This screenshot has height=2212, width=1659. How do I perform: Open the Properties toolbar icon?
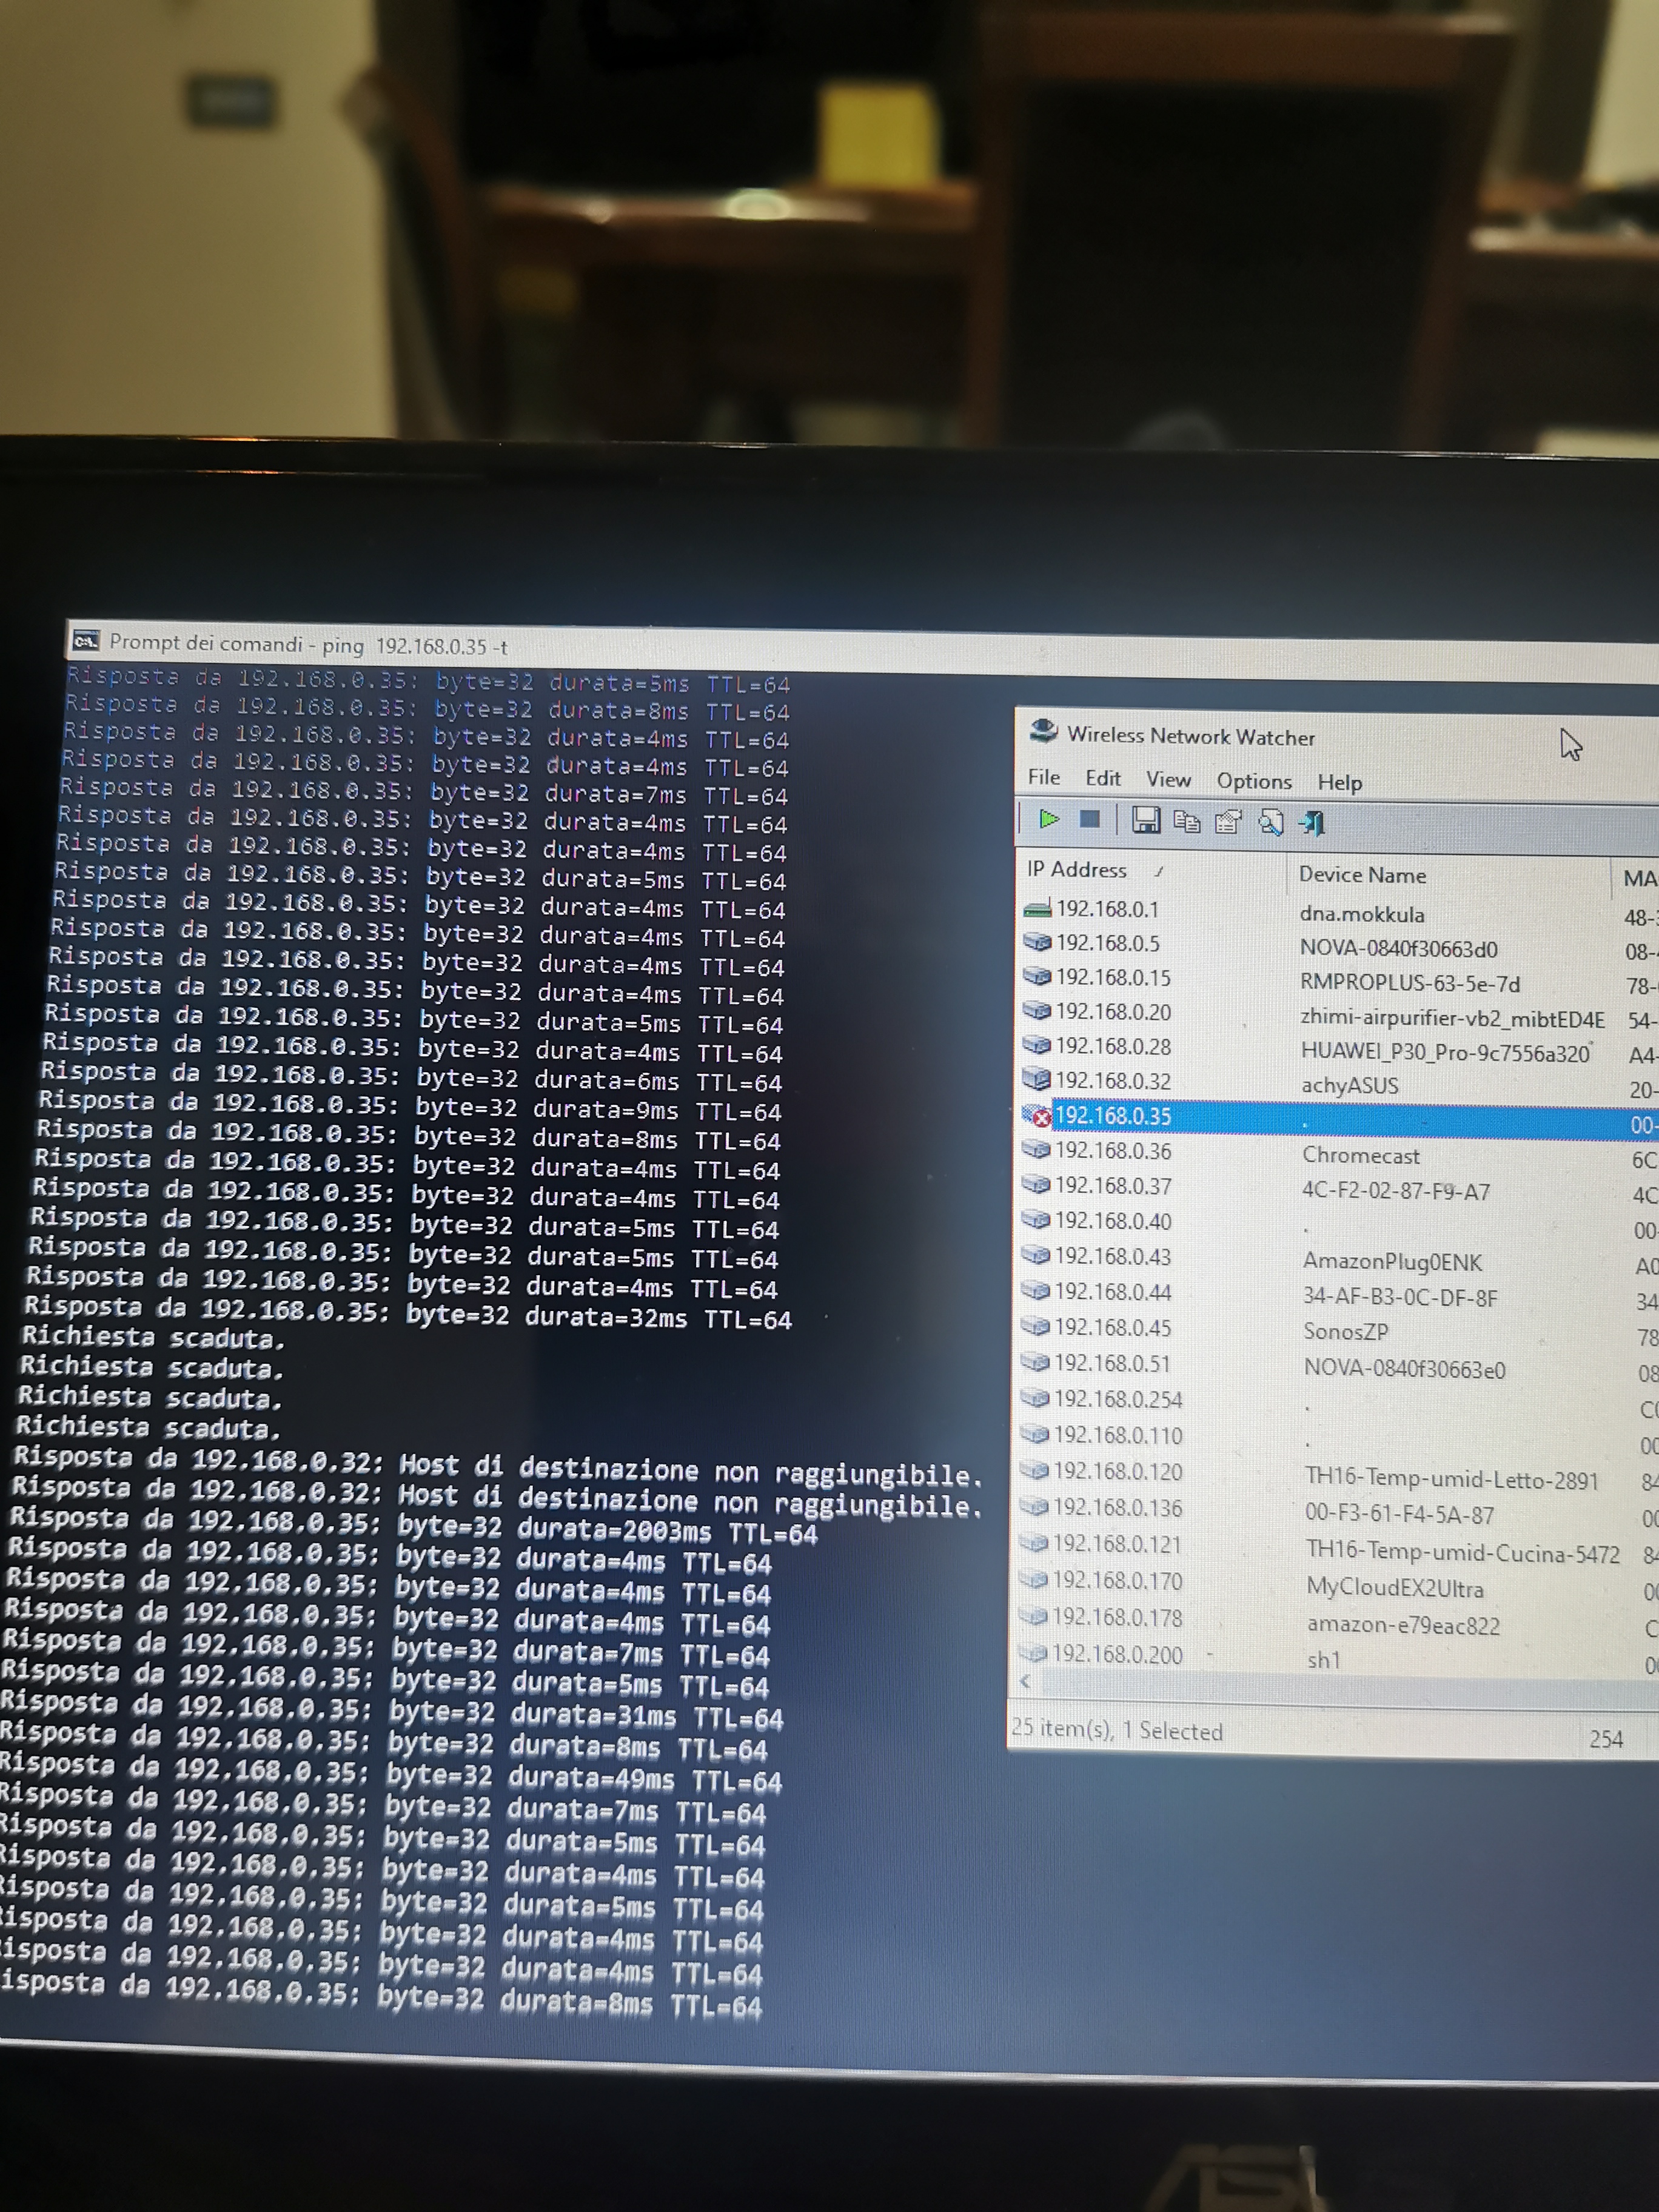click(1228, 823)
